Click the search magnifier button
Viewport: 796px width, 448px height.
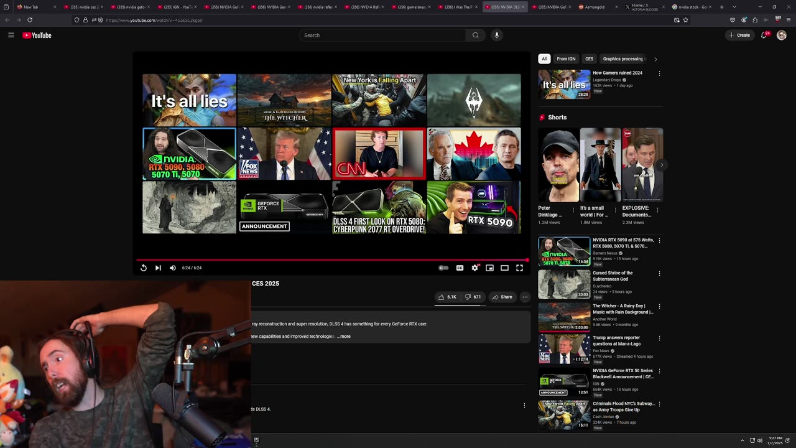476,35
